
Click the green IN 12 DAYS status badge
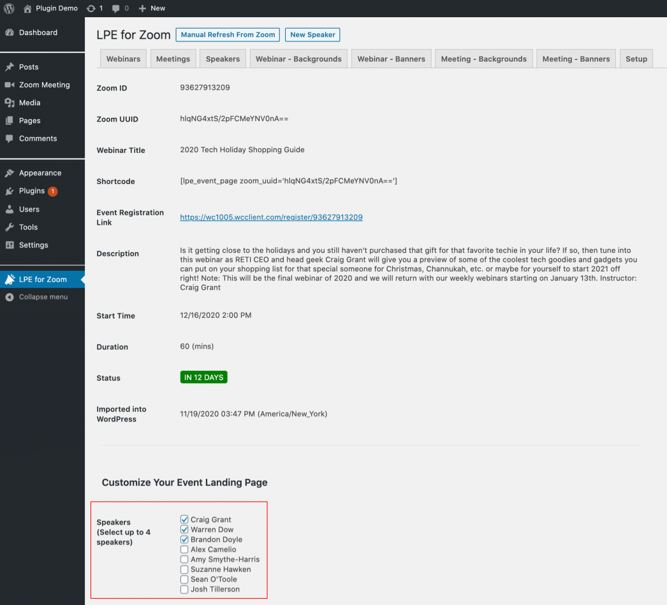[203, 377]
